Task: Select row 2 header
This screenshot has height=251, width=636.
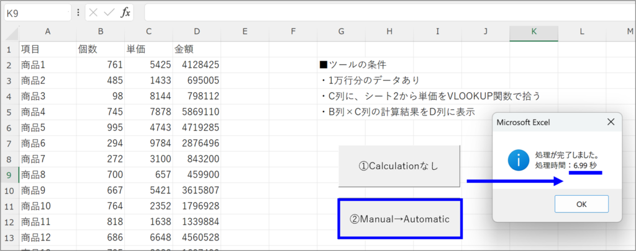Action: [10, 65]
